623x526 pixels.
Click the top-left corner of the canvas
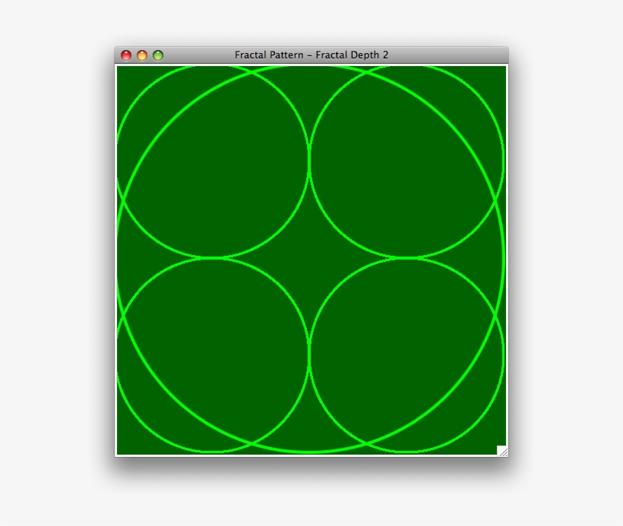[x=120, y=68]
